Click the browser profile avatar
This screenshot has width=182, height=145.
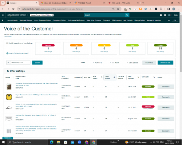(x=174, y=9)
